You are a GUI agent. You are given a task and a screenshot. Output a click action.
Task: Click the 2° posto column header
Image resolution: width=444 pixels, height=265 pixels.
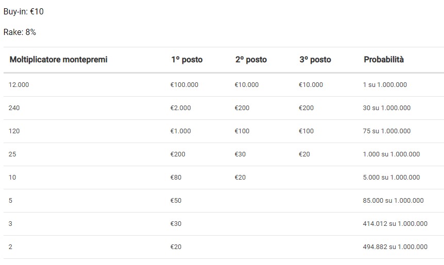(251, 60)
